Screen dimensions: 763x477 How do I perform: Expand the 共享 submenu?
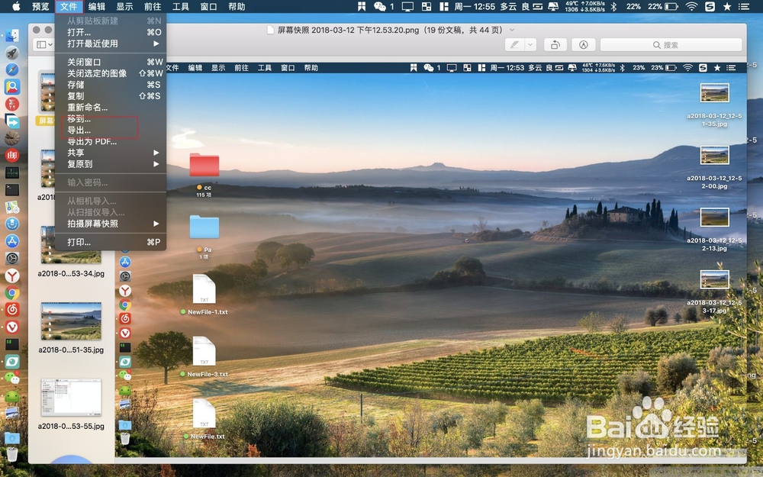tap(111, 153)
